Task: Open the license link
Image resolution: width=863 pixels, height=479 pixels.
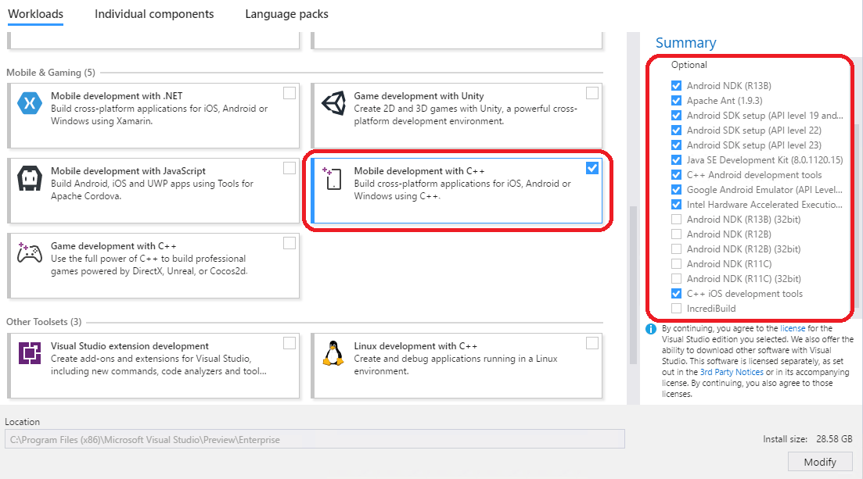Action: tap(793, 328)
